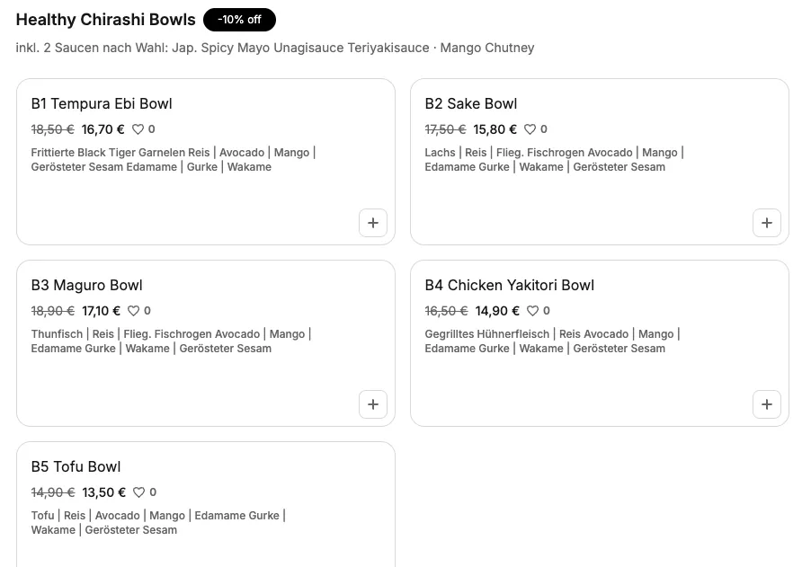The width and height of the screenshot is (811, 567).
Task: Like the B5 Tofu Bowl
Action: click(139, 492)
